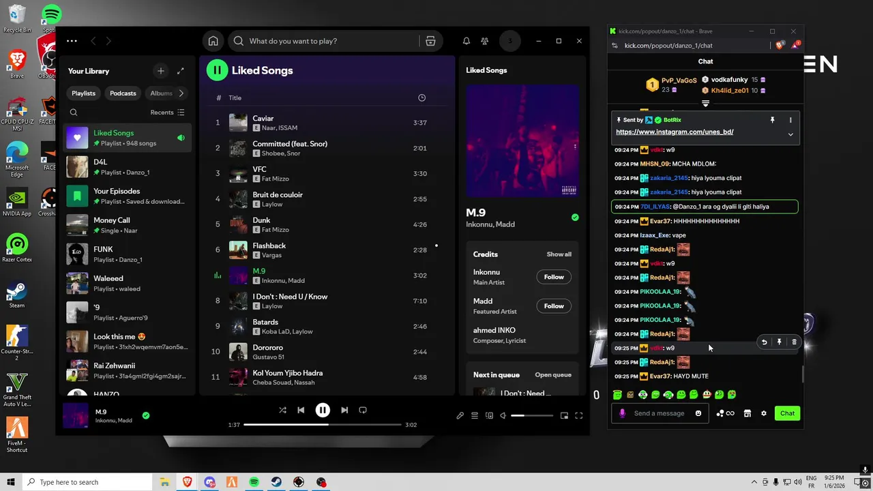This screenshot has height=491, width=873.
Task: Expand Your Library with arrows icon
Action: coord(181,71)
